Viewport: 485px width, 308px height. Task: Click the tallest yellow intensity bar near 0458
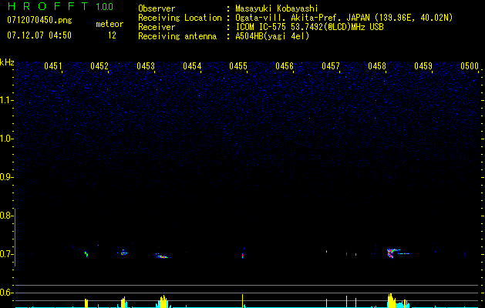tap(391, 300)
